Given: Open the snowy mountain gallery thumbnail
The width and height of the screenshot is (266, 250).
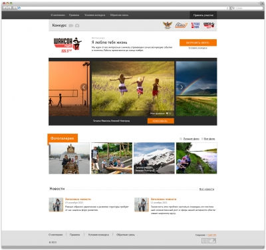Looking at the screenshot, I should coord(154,158).
